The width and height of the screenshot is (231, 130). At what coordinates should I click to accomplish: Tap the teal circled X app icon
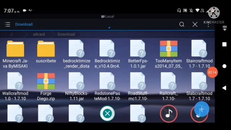(108, 113)
